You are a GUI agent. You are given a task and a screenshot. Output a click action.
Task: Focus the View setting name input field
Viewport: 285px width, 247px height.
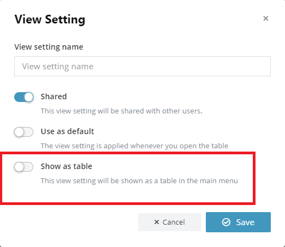coord(143,66)
